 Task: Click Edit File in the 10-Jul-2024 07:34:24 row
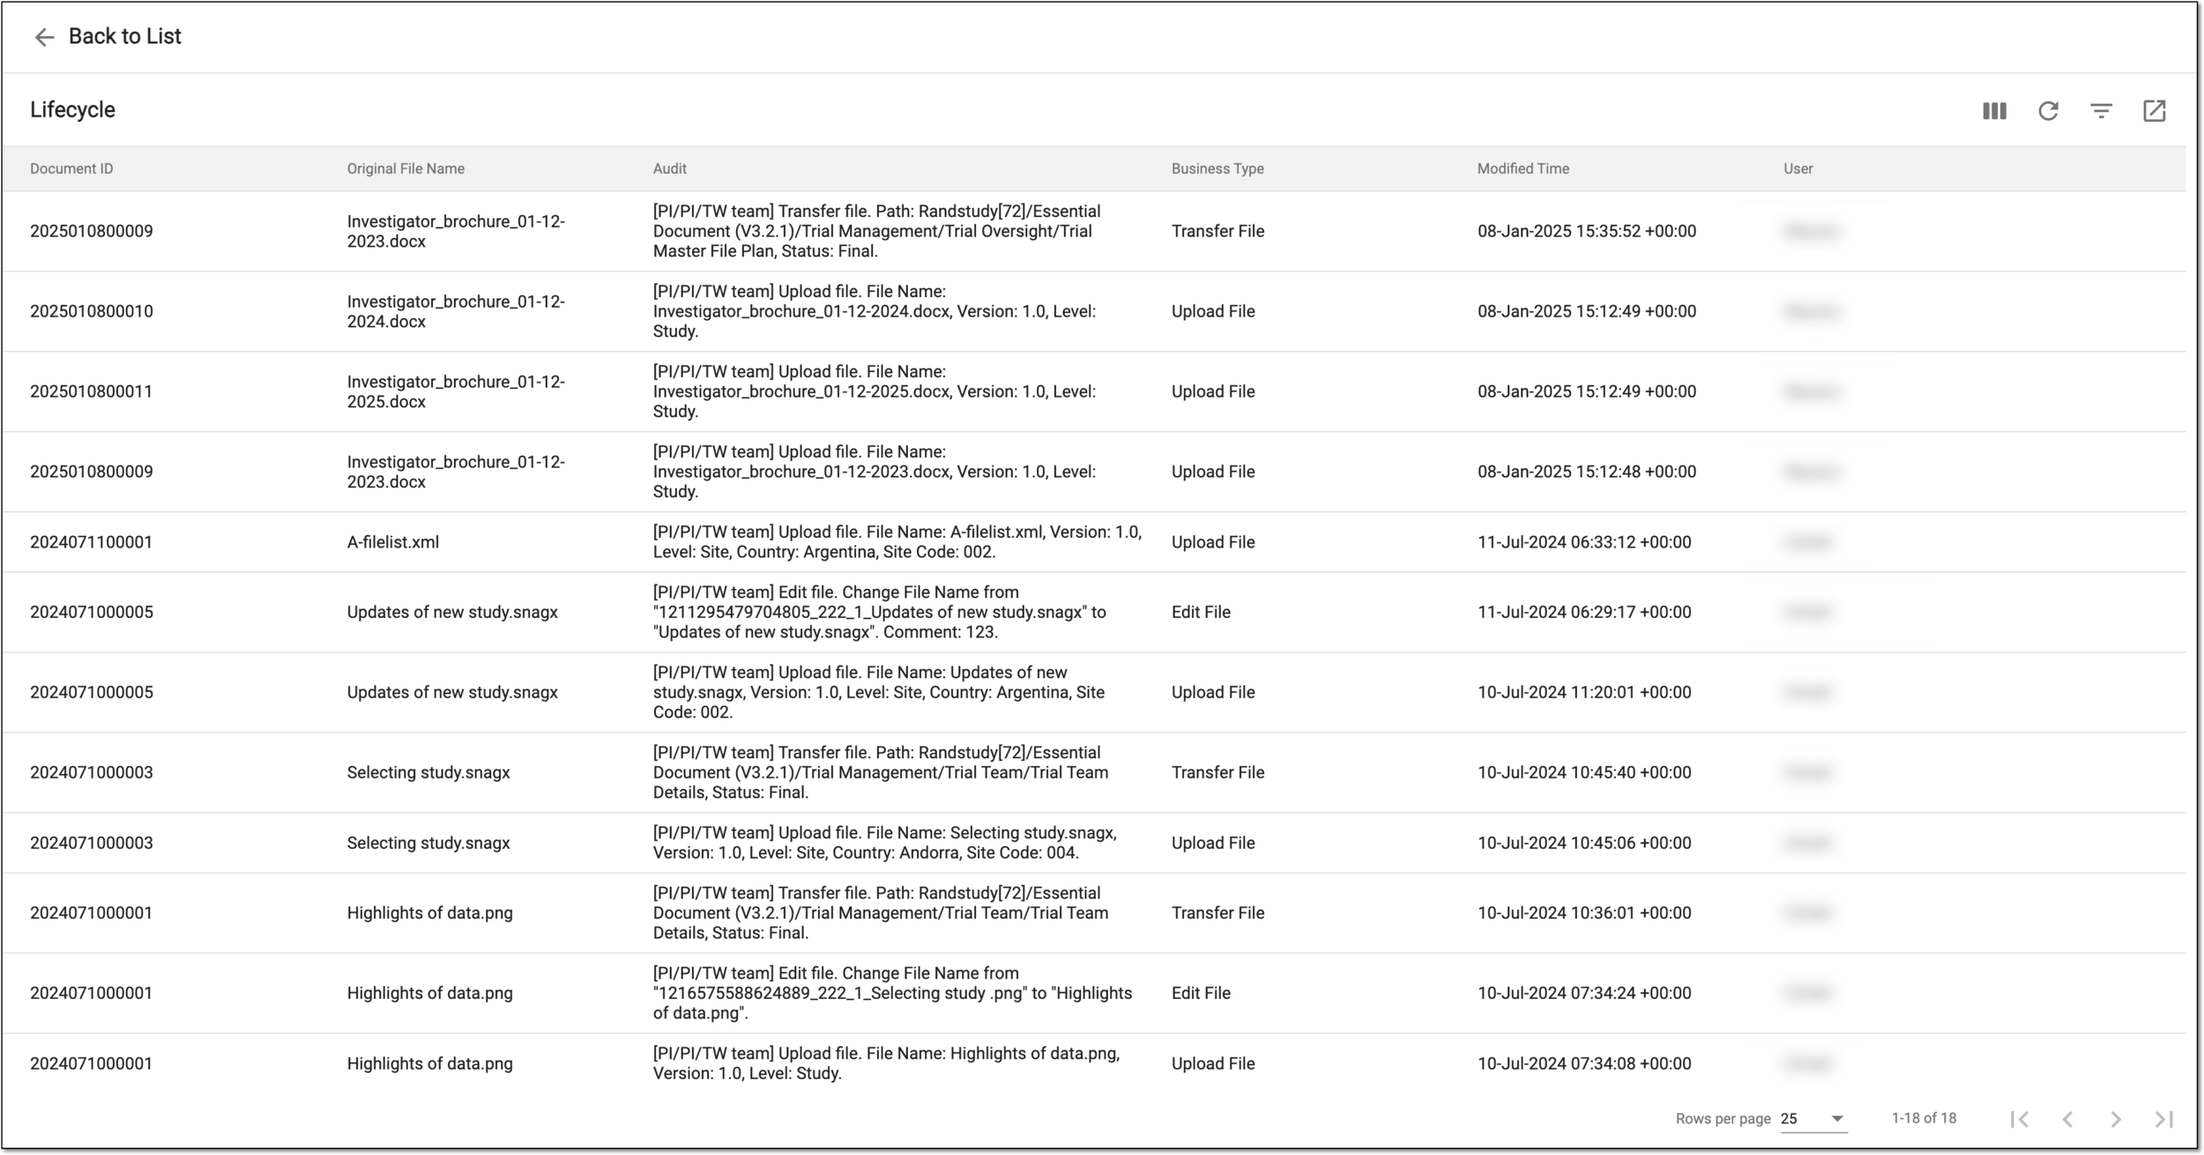coord(1201,993)
